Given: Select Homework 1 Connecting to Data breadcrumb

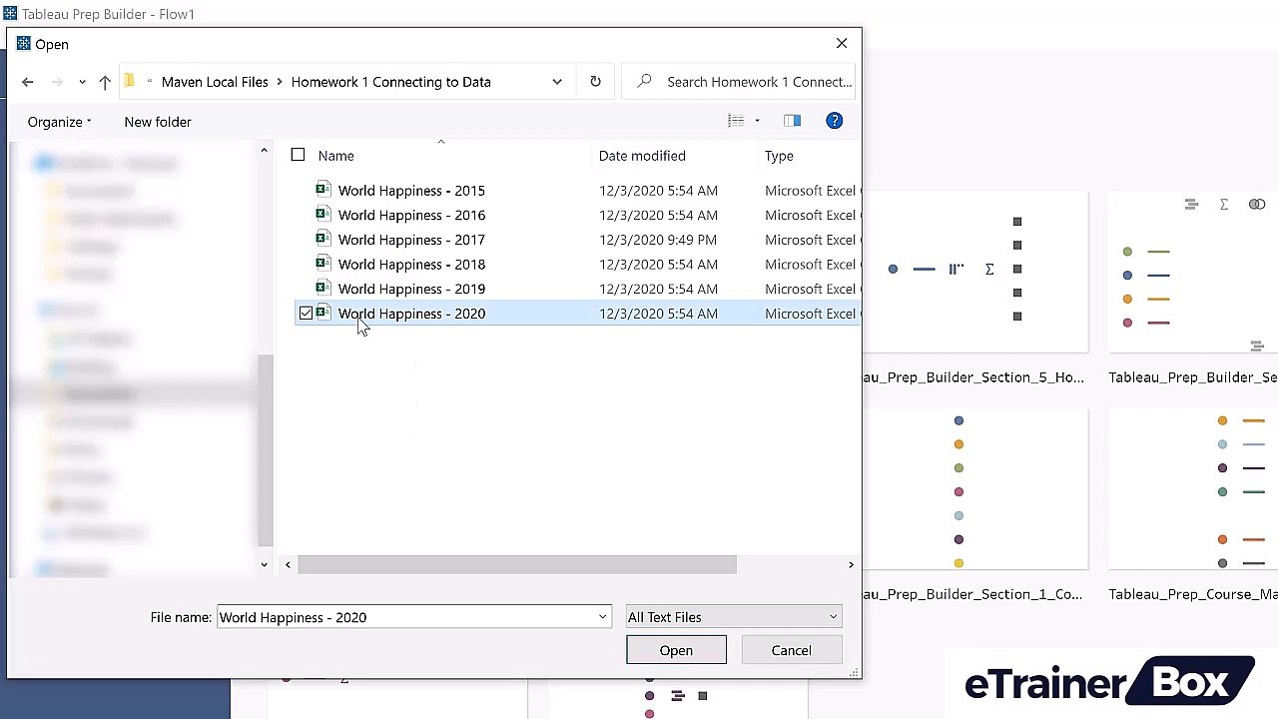Looking at the screenshot, I should (390, 82).
